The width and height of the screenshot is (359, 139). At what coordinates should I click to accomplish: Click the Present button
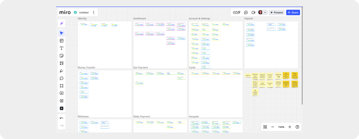coord(276,12)
